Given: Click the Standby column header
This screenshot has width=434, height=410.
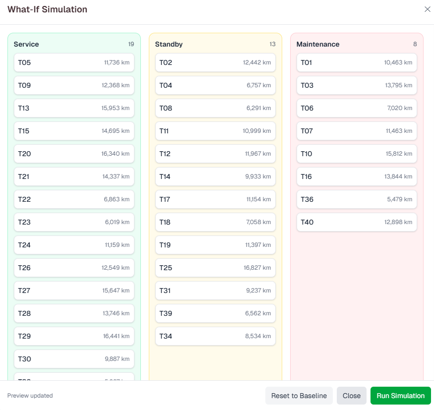Looking at the screenshot, I should coord(169,44).
